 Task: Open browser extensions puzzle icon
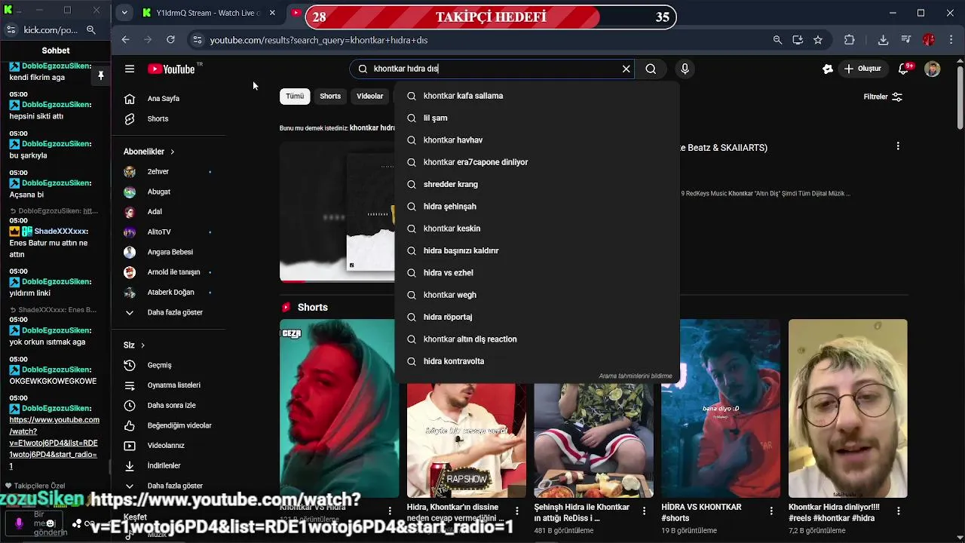[x=850, y=40]
